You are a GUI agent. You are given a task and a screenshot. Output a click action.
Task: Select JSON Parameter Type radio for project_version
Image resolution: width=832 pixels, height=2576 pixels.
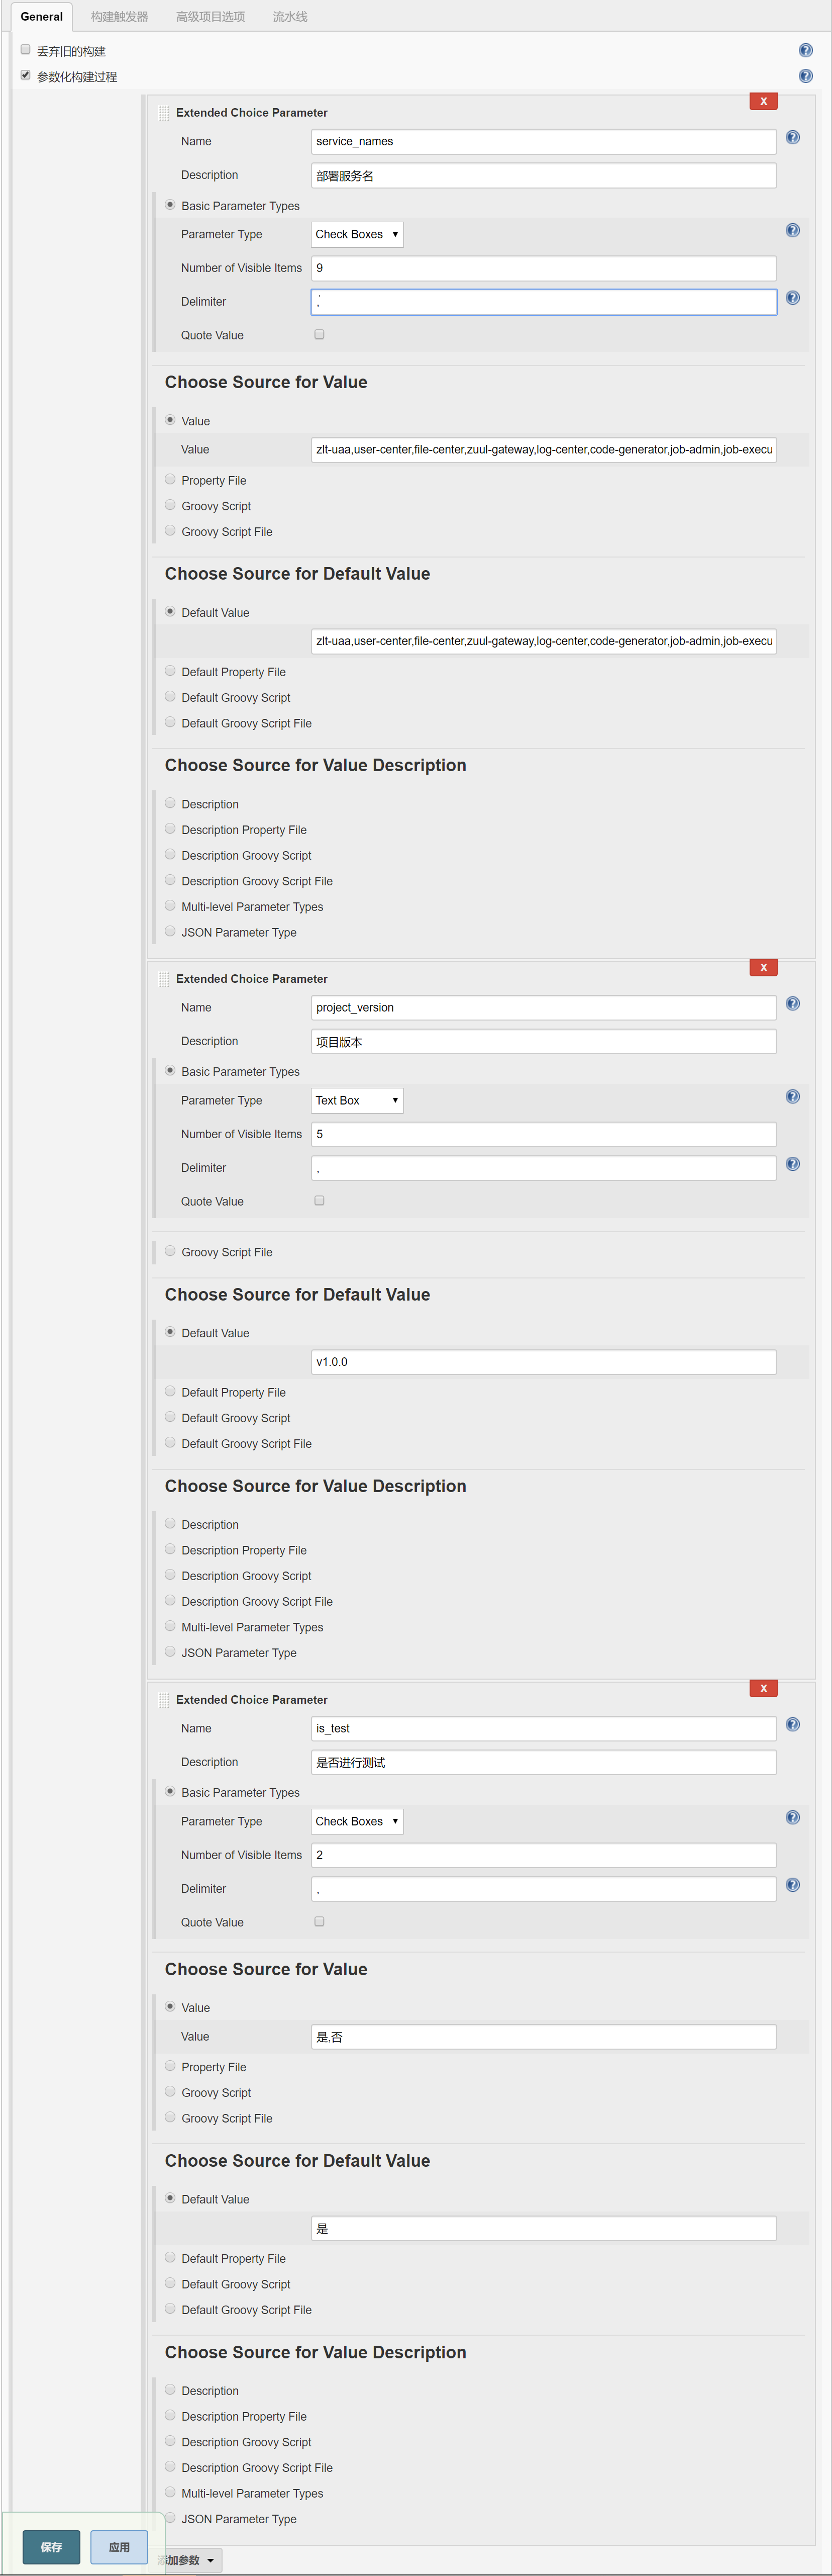(170, 1651)
